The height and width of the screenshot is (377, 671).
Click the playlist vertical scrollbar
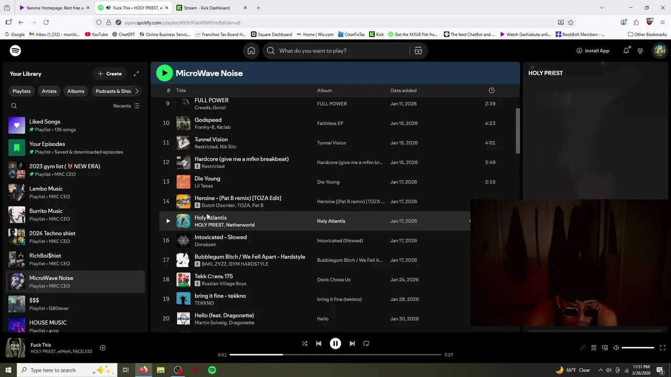click(517, 131)
